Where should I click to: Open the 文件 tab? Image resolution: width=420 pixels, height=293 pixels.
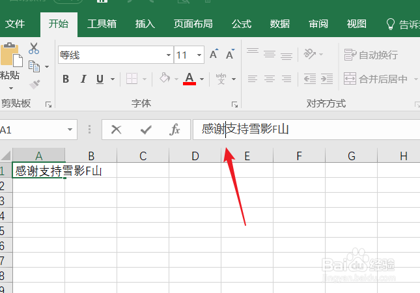(x=15, y=24)
